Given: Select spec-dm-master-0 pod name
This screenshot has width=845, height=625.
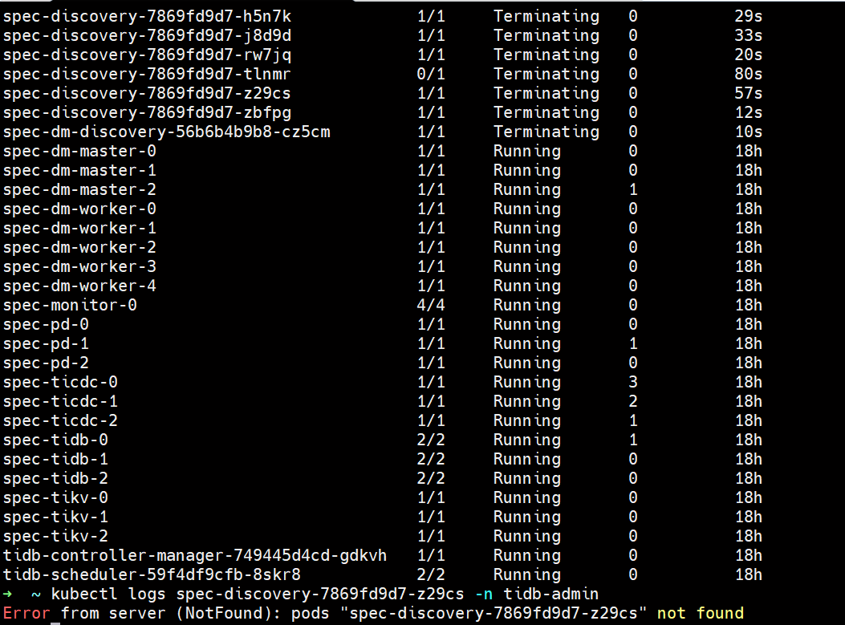Looking at the screenshot, I should click(79, 152).
